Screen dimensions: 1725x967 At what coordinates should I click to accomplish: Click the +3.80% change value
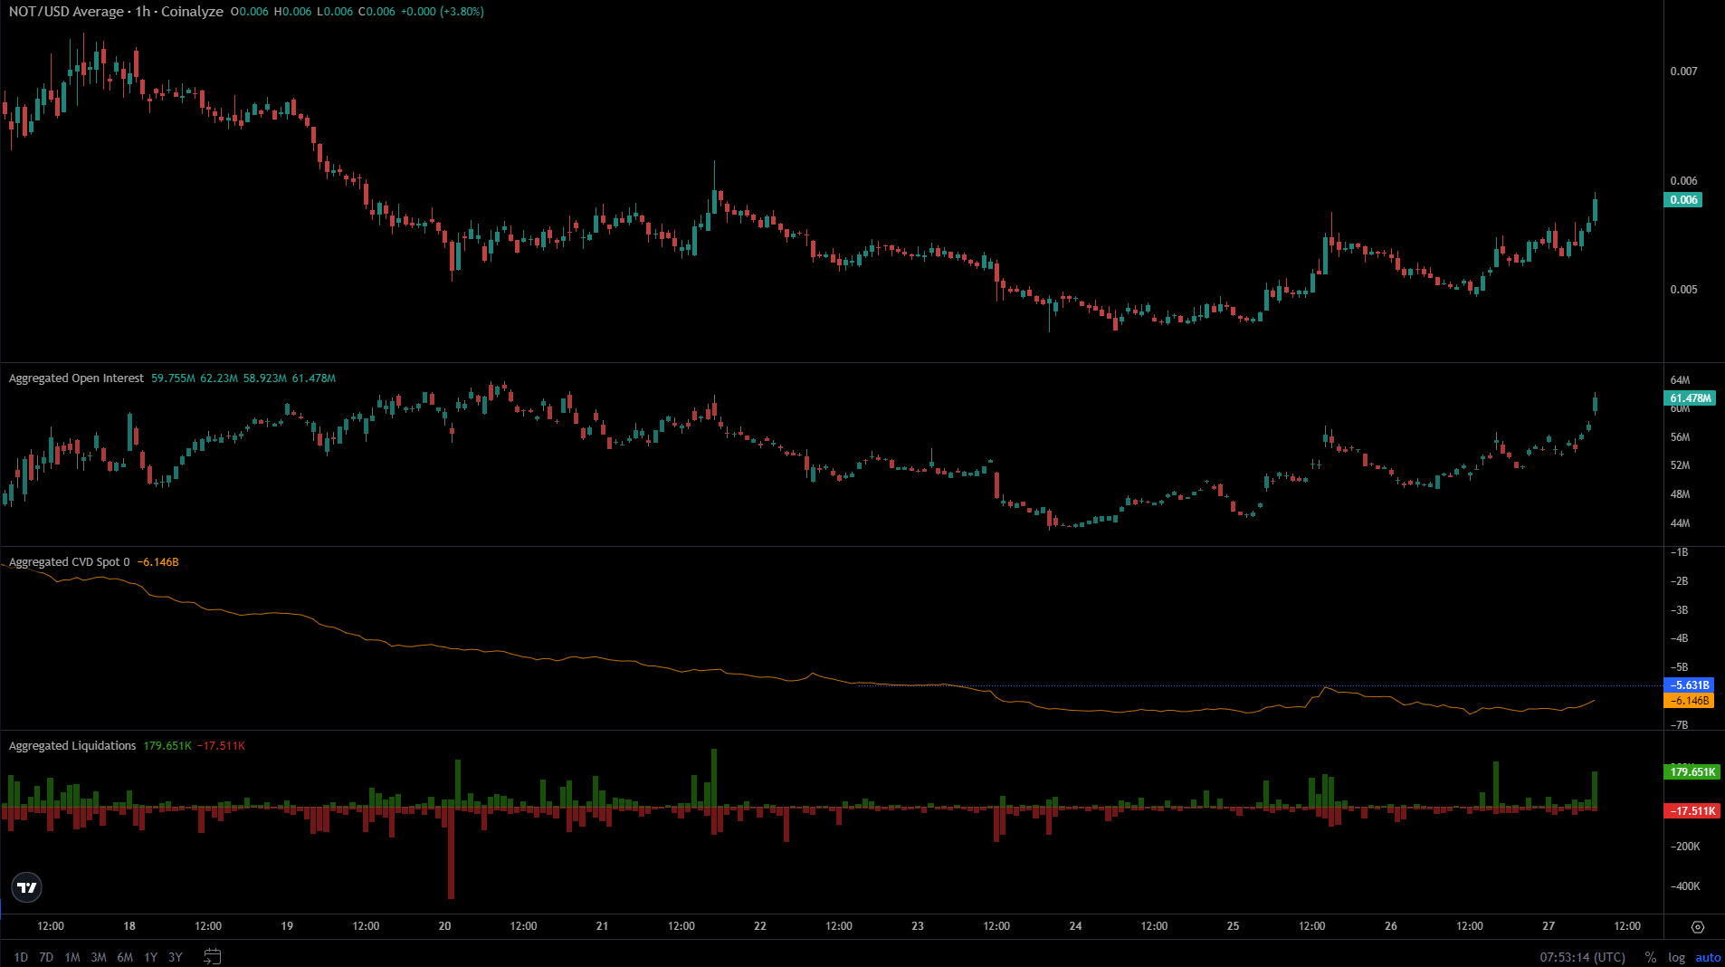pyautogui.click(x=462, y=12)
